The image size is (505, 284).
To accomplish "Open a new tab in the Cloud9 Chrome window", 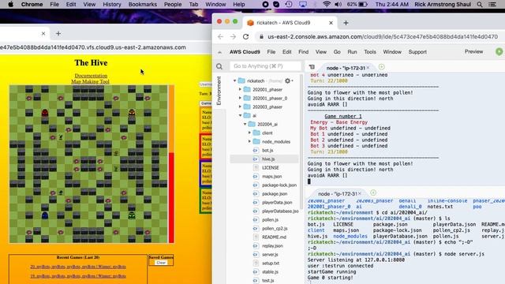I will (x=346, y=23).
